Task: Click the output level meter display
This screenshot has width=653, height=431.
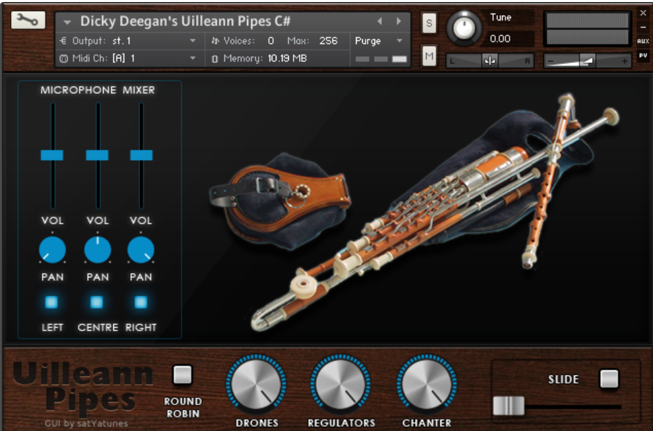Action: (x=588, y=29)
